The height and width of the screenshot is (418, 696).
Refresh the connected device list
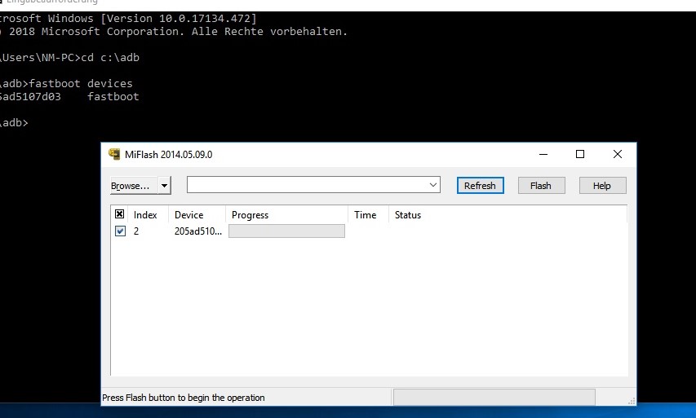click(x=481, y=186)
